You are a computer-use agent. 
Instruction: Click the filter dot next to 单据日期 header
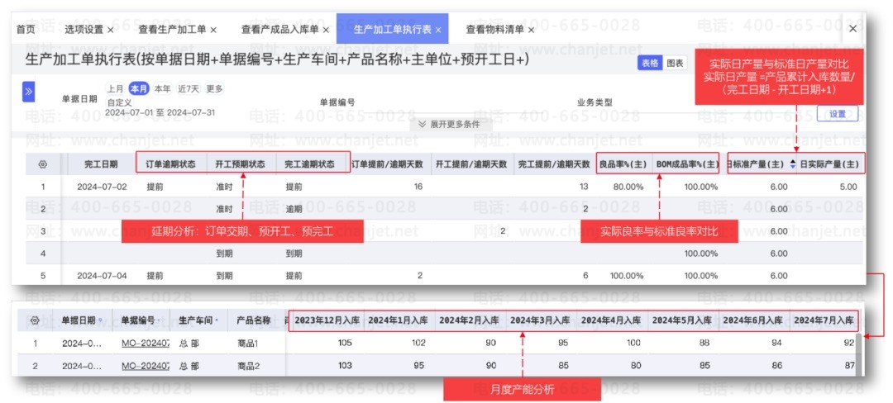101,320
